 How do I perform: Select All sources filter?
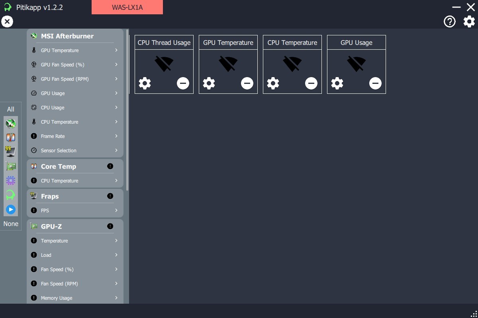pyautogui.click(x=11, y=109)
